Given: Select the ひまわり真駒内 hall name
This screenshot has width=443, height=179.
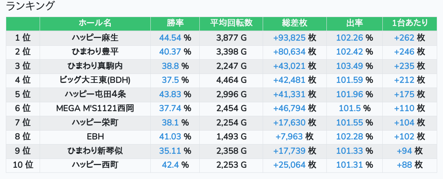Looking at the screenshot, I should (95, 66).
